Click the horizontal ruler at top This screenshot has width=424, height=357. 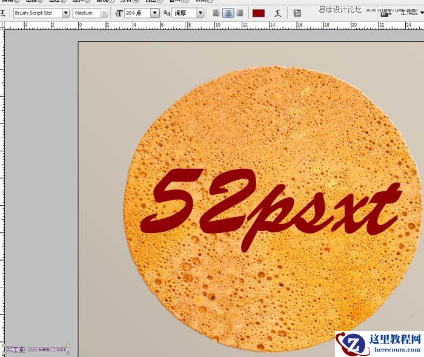214,25
